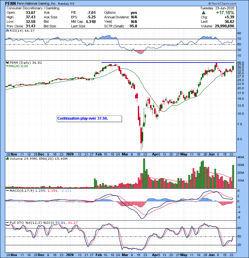Click the 'Nasdaq GS' exchange label
Image resolution: width=249 pixels, height=258 pixels.
point(66,3)
